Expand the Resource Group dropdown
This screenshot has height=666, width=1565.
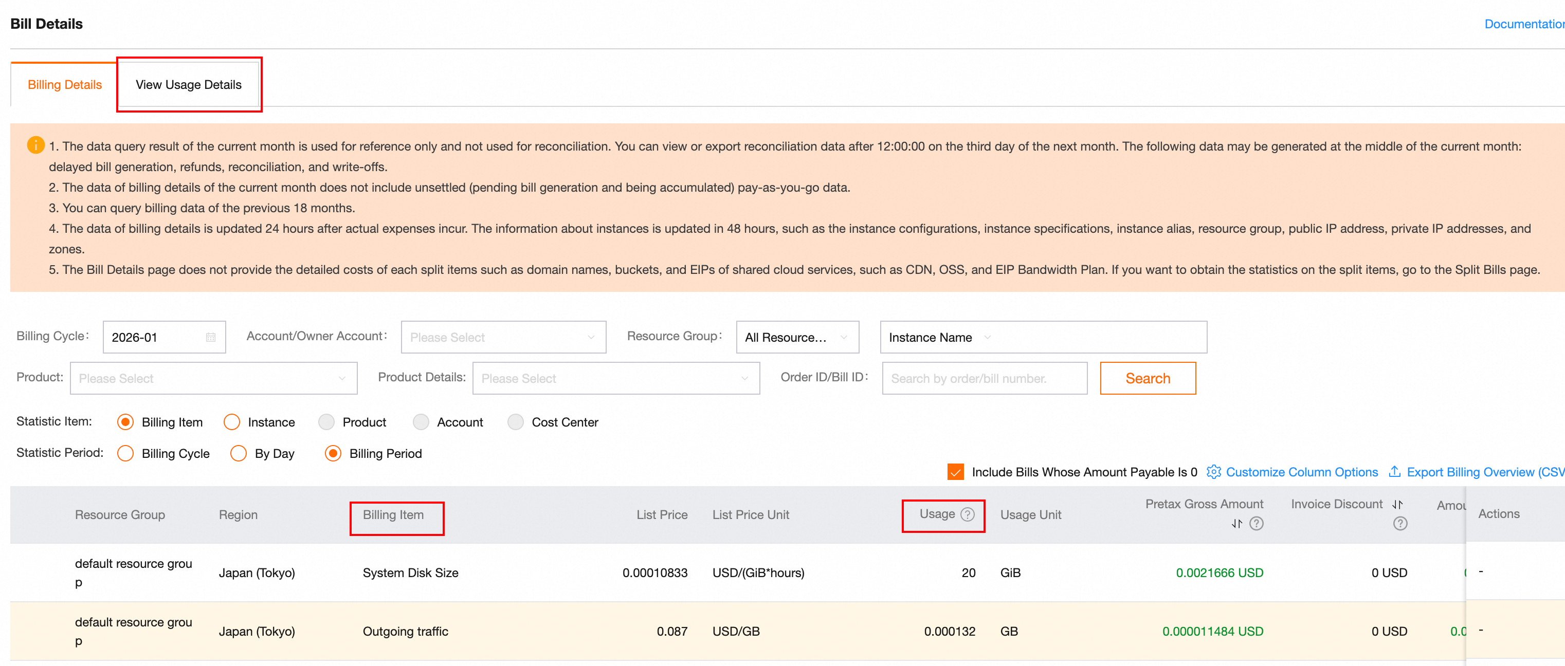796,338
